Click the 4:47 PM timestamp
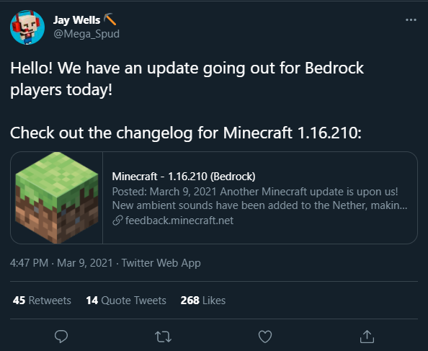Image resolution: width=428 pixels, height=351 pixels. (x=30, y=263)
